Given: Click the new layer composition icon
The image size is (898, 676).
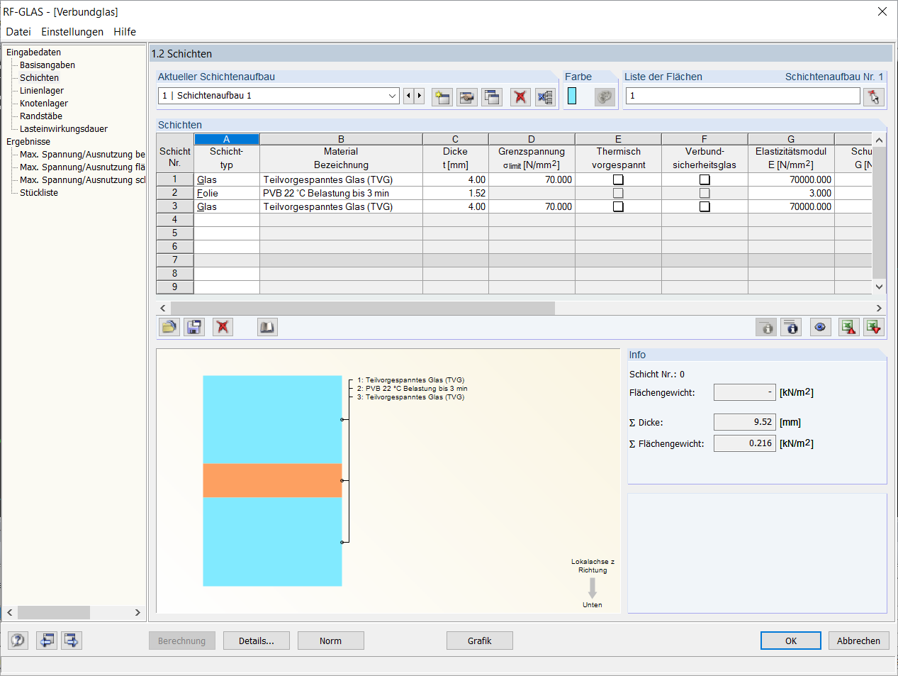Looking at the screenshot, I should pyautogui.click(x=442, y=96).
